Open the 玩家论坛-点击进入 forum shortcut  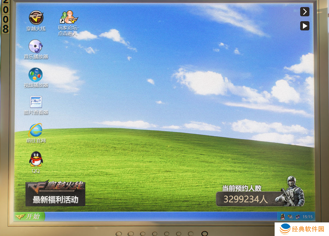point(68,23)
